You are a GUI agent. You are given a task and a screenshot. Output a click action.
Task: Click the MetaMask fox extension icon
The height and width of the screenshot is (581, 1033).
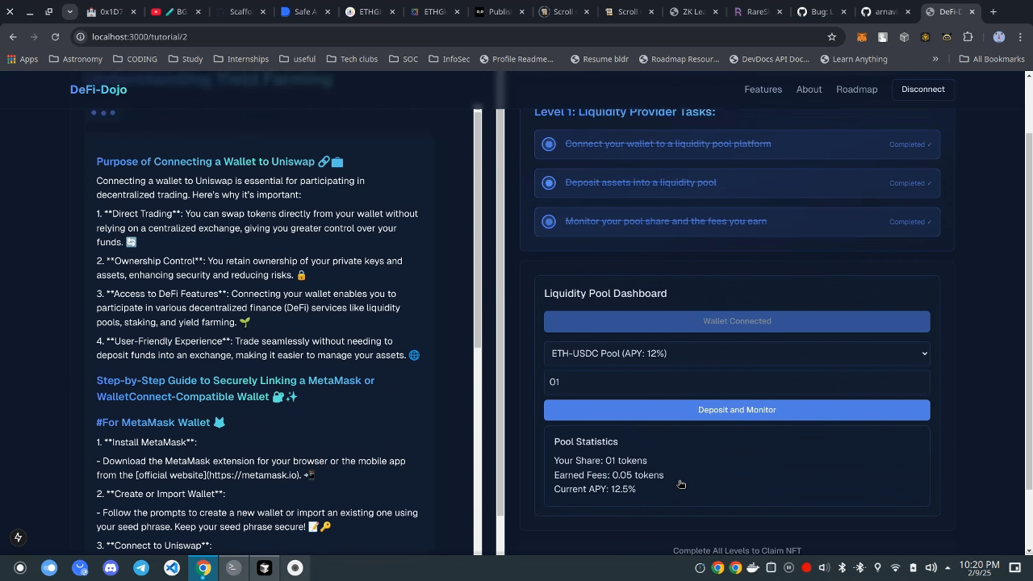click(862, 37)
